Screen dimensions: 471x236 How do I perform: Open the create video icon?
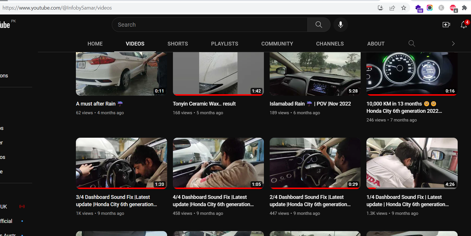[446, 25]
